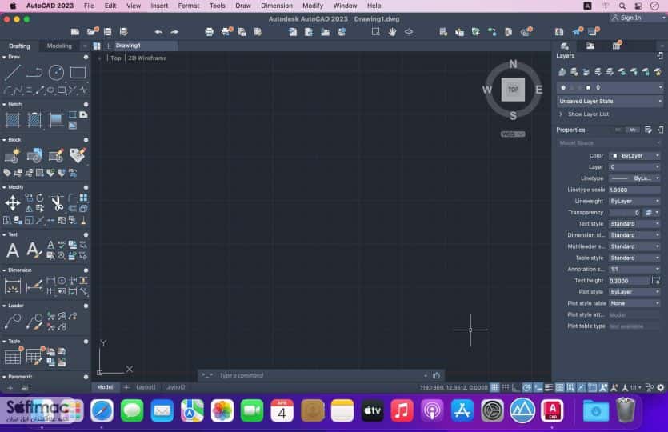Toggle lineweight display in status bar

(549, 388)
